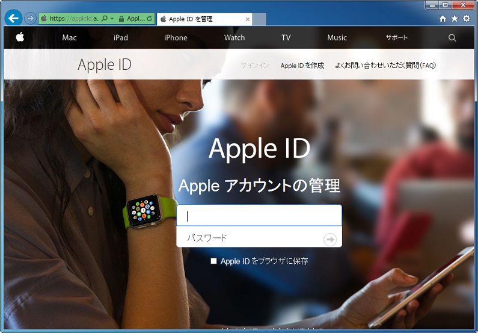This screenshot has height=333, width=478.
Task: Open the TV menu item
Action: pos(286,37)
